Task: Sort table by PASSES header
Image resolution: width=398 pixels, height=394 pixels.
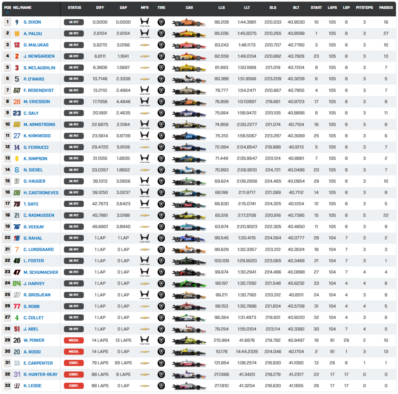Action: pos(386,8)
